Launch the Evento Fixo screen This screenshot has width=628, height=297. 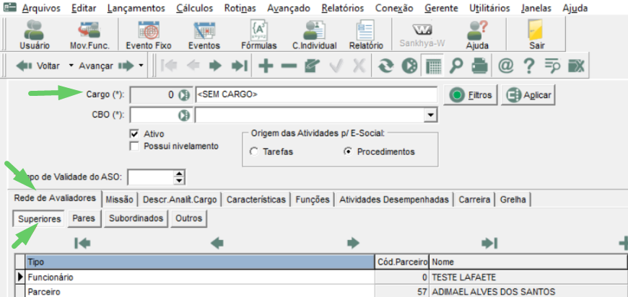(149, 35)
